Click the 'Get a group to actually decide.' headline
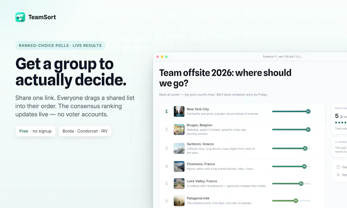 click(x=71, y=72)
